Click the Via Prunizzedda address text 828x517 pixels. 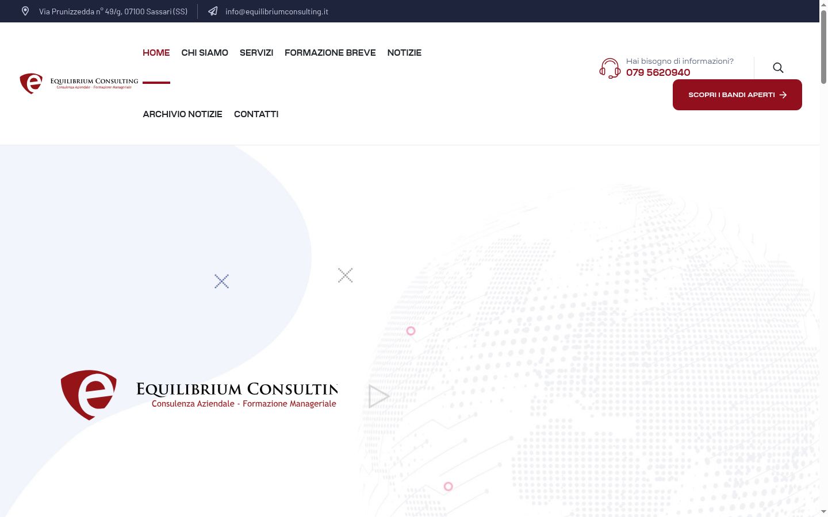(x=113, y=11)
